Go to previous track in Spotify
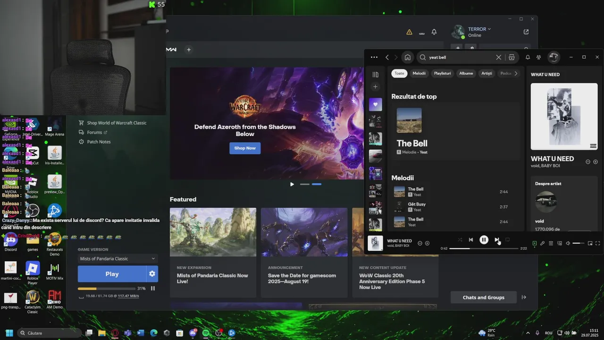This screenshot has height=340, width=604. 471,240
